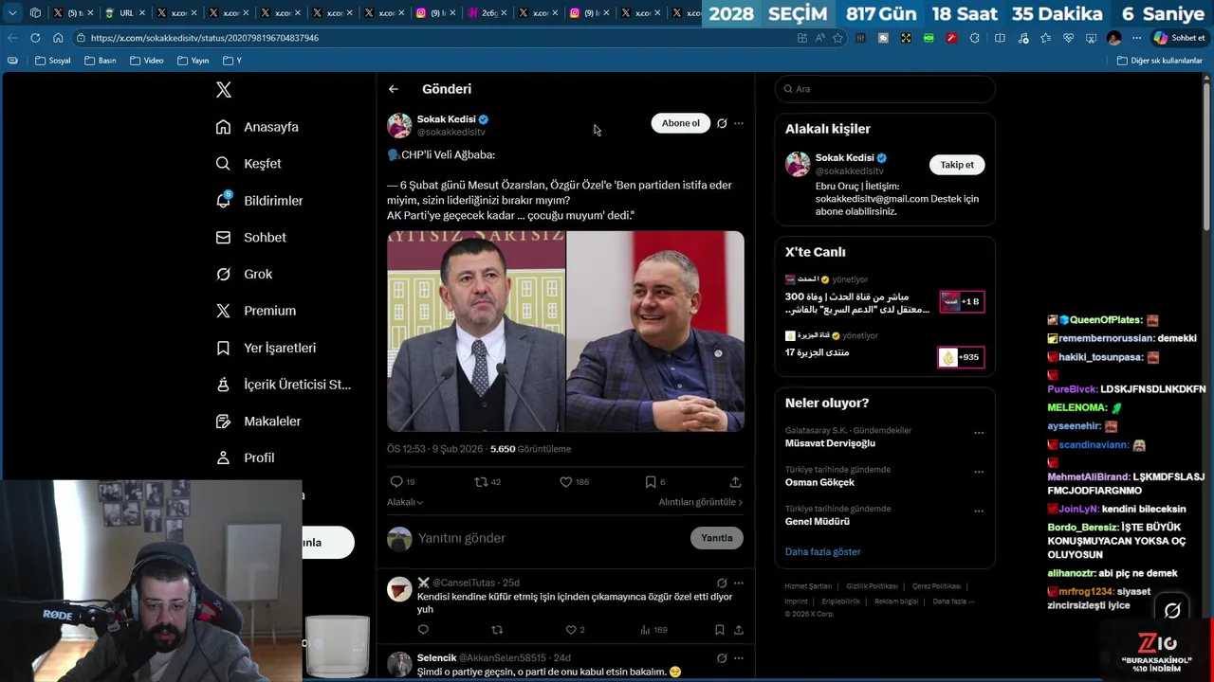Open Basın bookmarks folder
Viewport: 1214px width, 682px height.
tap(100, 61)
